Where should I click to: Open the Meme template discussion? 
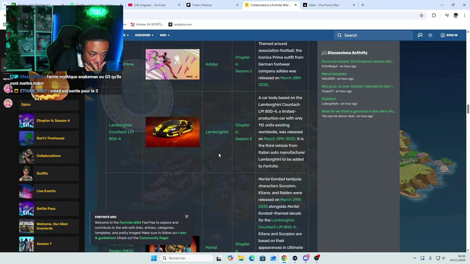[334, 74]
